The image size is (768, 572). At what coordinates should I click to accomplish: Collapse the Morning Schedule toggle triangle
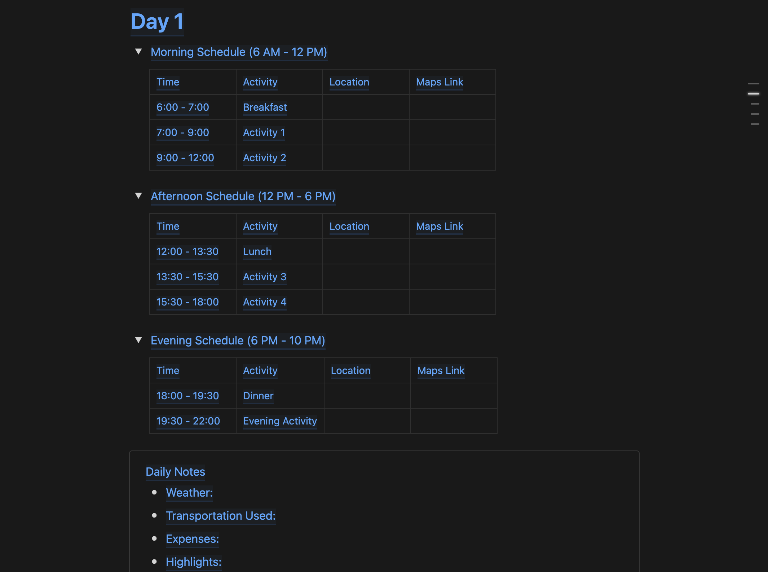click(x=138, y=52)
